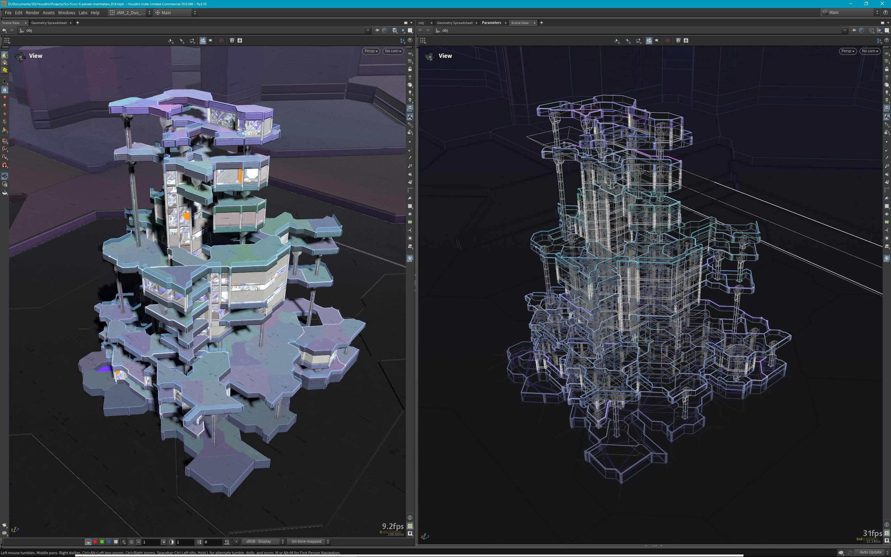Select the /obj tab in right pane
The image size is (891, 557).
(421, 23)
